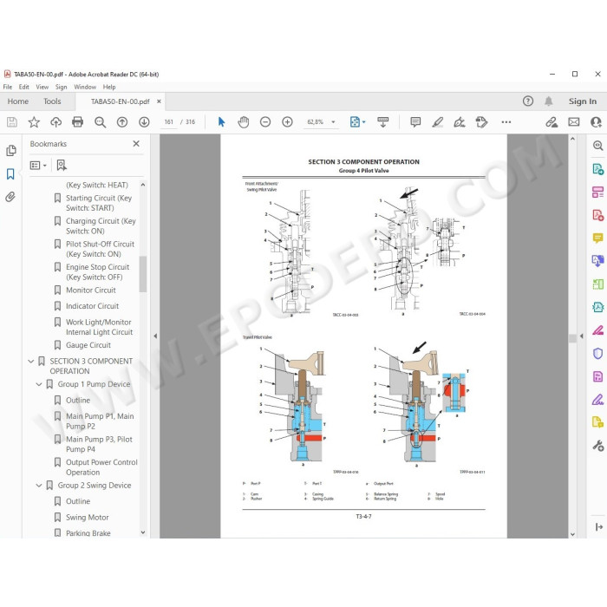Viewport: 607px width, 607px height.
Task: Click the Sign In link
Action: tap(582, 101)
